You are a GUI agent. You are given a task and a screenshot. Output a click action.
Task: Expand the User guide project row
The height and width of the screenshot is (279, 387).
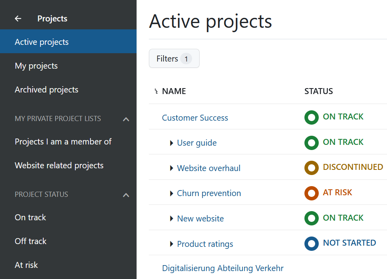pyautogui.click(x=171, y=143)
